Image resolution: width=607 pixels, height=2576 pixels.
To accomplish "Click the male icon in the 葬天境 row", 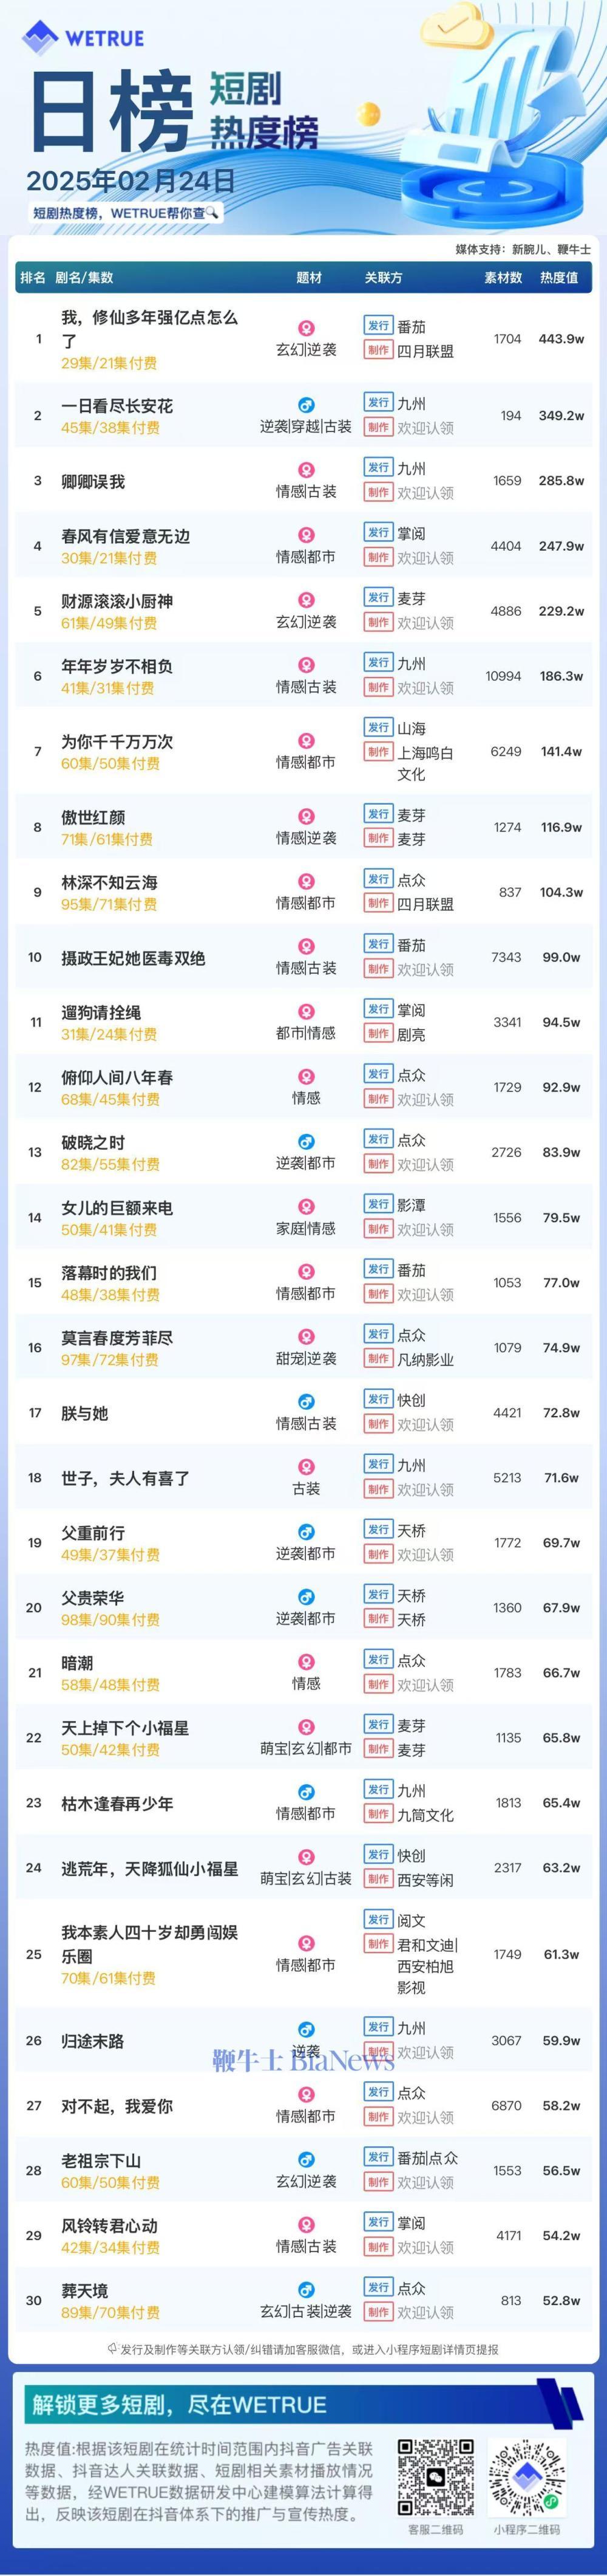I will pyautogui.click(x=307, y=2289).
